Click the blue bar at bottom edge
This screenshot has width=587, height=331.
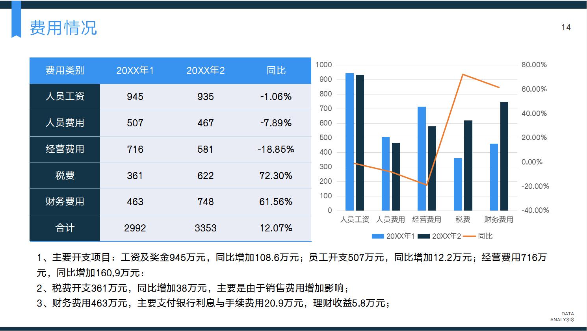click(x=293, y=328)
